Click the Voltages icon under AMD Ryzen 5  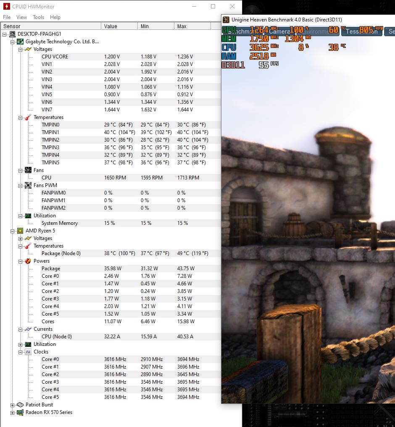28,238
